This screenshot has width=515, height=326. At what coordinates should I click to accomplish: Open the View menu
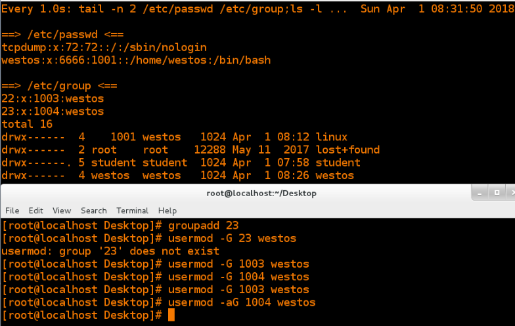point(62,211)
